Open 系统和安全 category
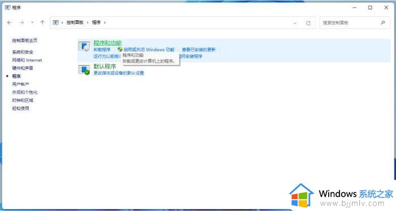The width and height of the screenshot is (396, 211). 23,52
